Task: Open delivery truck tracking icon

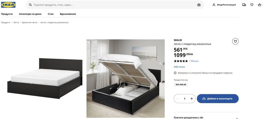Action: pos(244,5)
